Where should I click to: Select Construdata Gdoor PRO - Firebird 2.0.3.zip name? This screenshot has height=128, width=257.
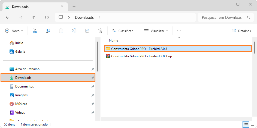[141, 57]
